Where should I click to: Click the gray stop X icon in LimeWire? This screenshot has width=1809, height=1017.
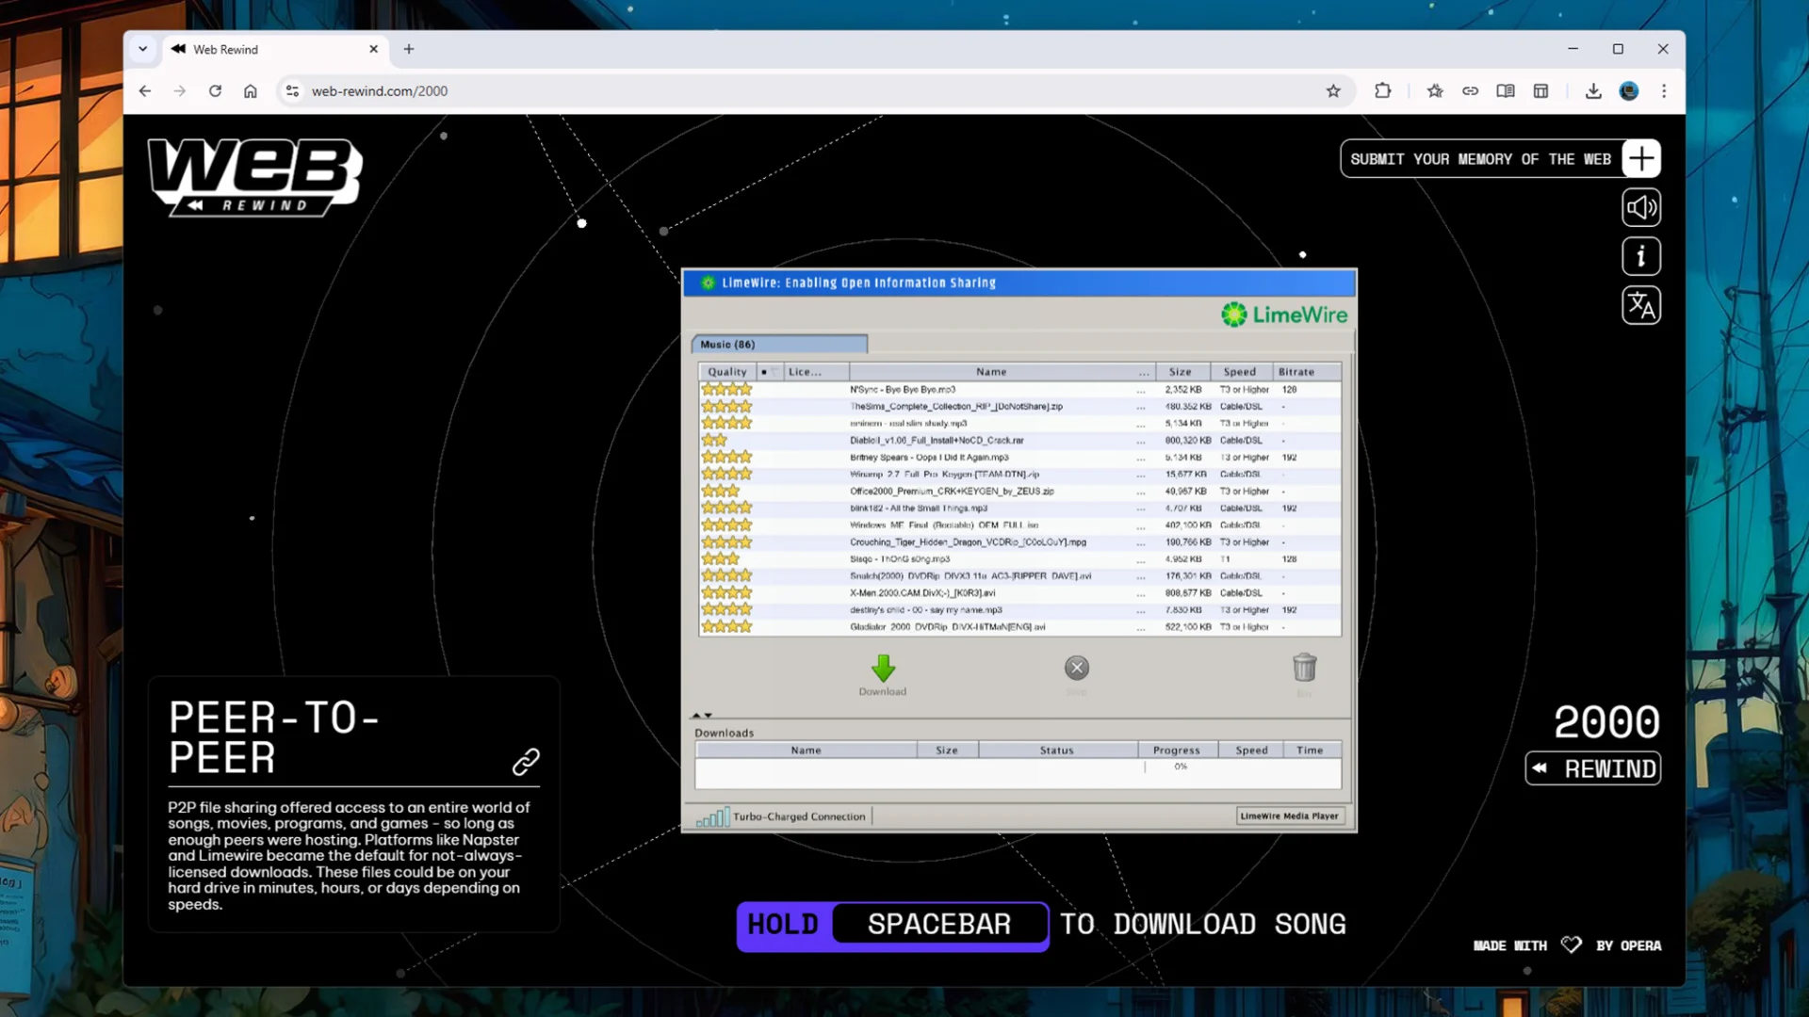click(1077, 669)
